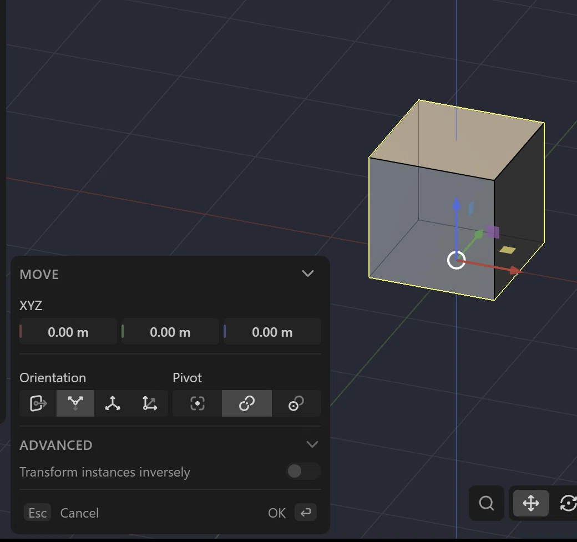Image resolution: width=577 pixels, height=542 pixels.
Task: Activate the four-arrow move tool button
Action: click(530, 503)
